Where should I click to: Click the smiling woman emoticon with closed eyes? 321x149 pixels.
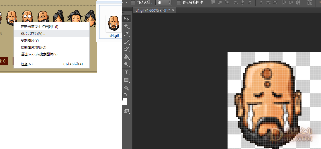tap(74, 16)
